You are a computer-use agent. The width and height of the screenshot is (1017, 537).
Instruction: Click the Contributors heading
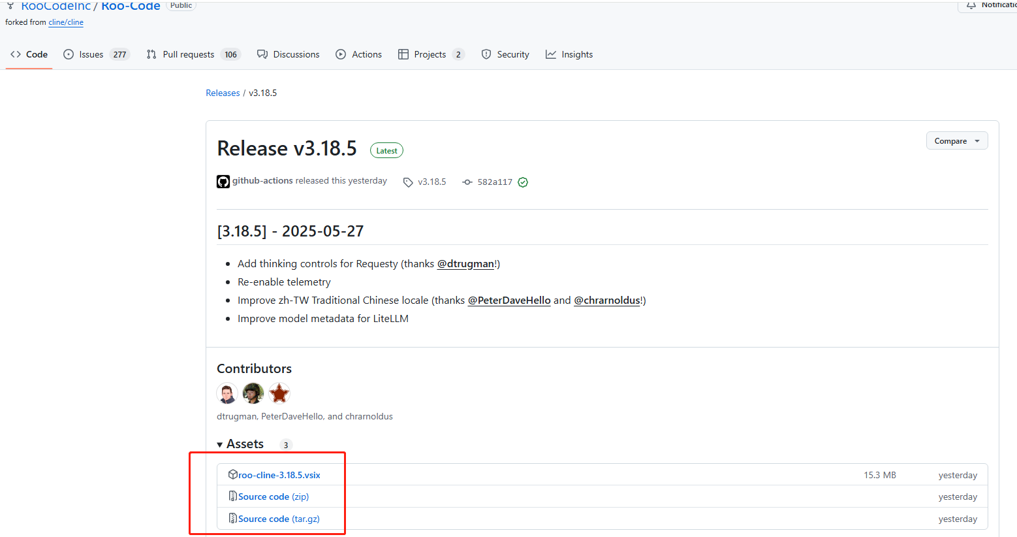(x=254, y=368)
